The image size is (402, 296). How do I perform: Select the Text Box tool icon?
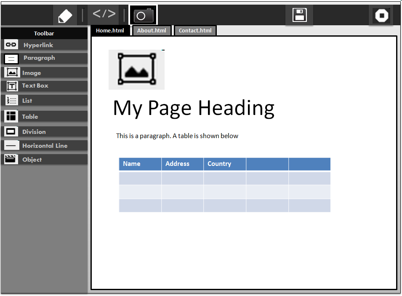coord(12,86)
